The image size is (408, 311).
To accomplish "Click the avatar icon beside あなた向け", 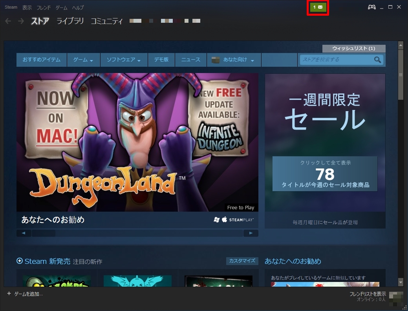I will [216, 60].
